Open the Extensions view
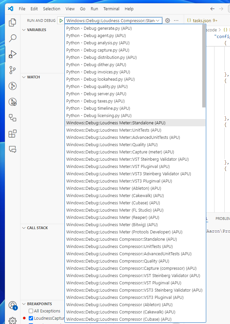Image resolution: width=230 pixels, height=324 pixels. [13, 134]
